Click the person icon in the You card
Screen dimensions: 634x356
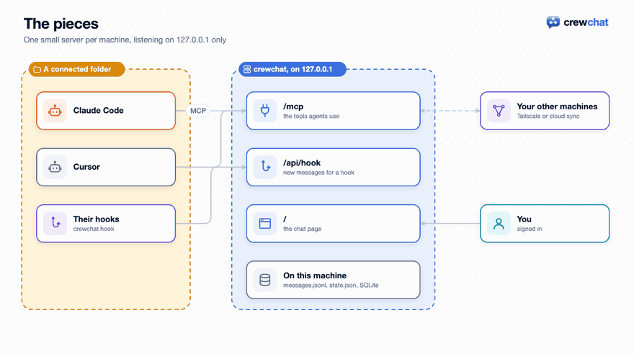(x=499, y=223)
